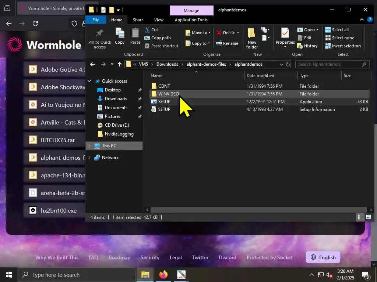Screen dimensions: 377x282
Task: Click Select none
Action: (339, 38)
